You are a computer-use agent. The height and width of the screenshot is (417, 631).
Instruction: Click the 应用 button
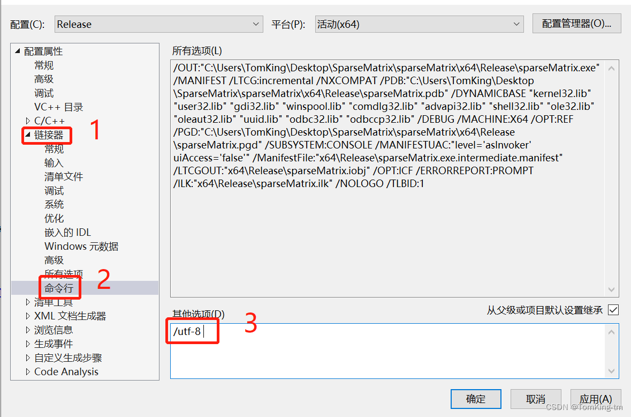point(595,399)
